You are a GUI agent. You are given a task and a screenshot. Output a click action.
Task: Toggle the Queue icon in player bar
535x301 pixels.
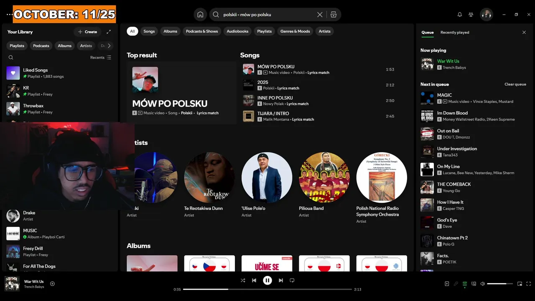[465, 284]
